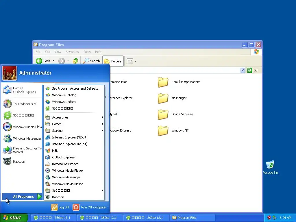Viewport: 296px width, 222px height.
Task: Open the Views dropdown button
Action: click(x=131, y=61)
